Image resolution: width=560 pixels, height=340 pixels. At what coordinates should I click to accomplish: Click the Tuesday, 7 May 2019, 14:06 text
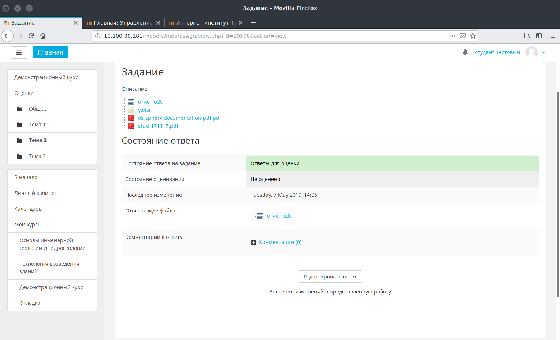[x=283, y=195]
